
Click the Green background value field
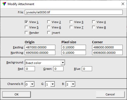(58, 69)
